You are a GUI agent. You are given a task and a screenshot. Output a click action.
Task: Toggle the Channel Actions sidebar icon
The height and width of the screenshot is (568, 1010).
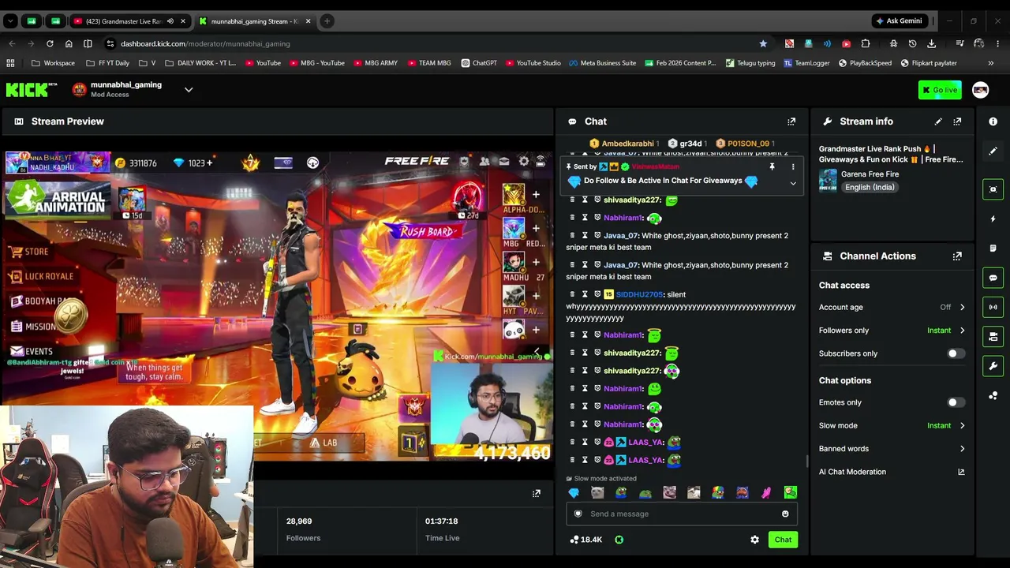tap(993, 337)
